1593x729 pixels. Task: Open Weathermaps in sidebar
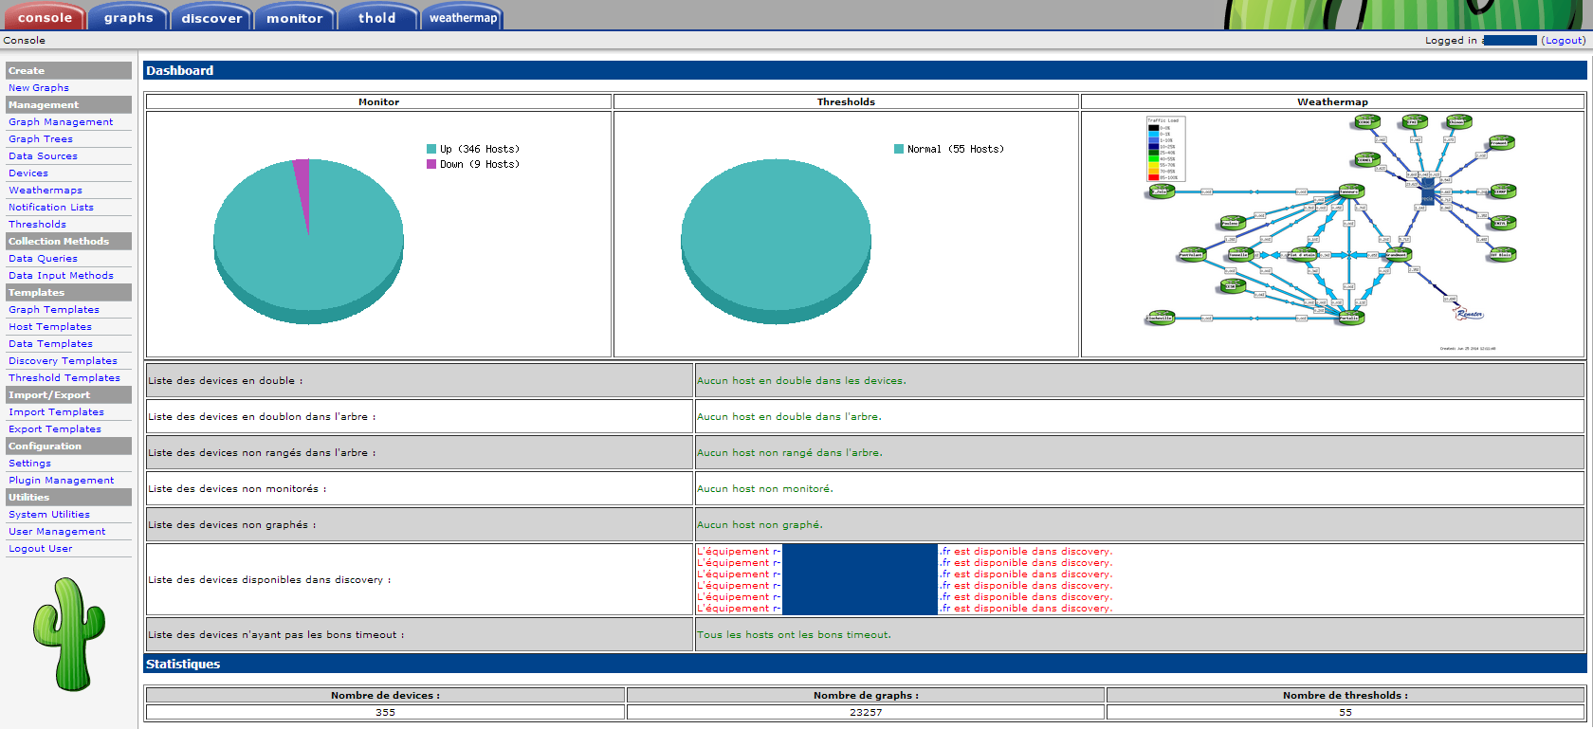pos(46,190)
